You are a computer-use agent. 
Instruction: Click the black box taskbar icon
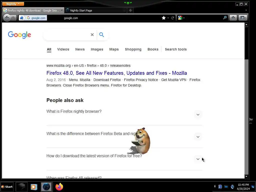coord(22,186)
